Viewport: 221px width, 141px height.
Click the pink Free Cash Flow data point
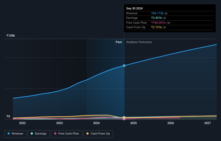pos(124,119)
